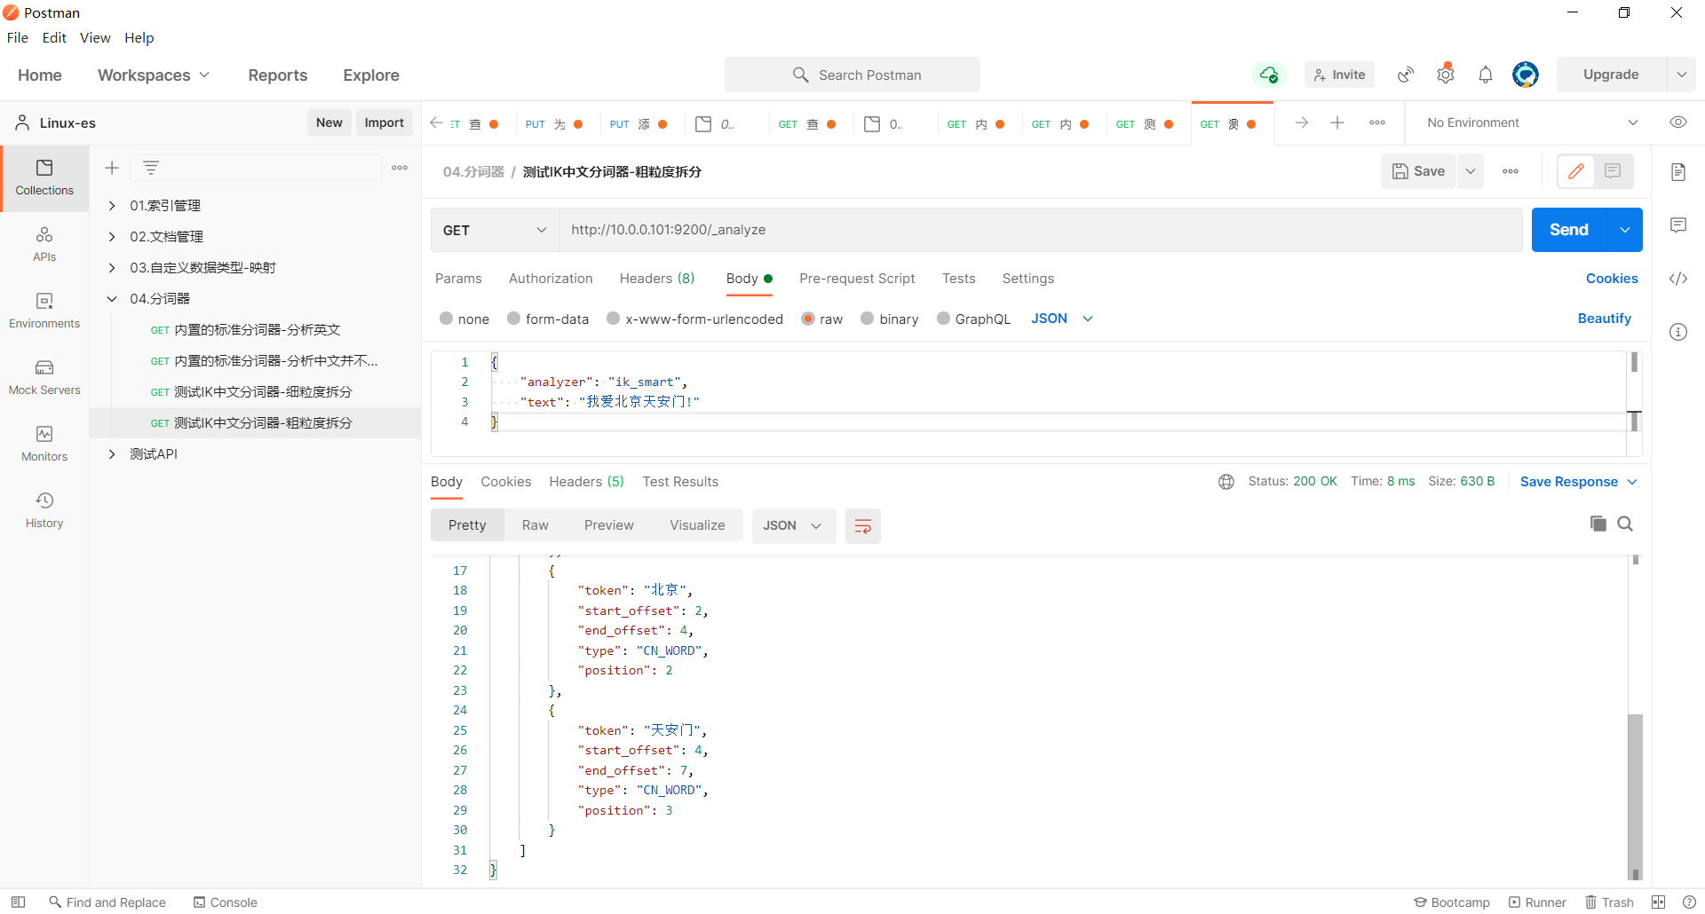Open a new request tab with plus
This screenshot has height=914, width=1705.
coord(1337,122)
